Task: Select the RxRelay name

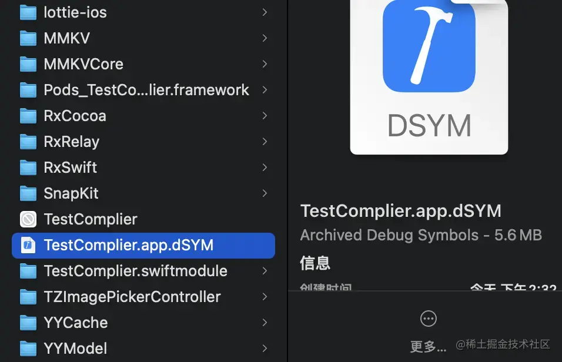Action: pyautogui.click(x=72, y=142)
